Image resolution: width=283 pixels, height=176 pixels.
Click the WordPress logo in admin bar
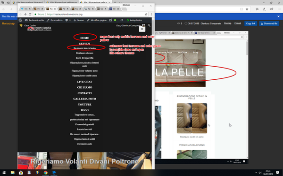tap(21, 20)
